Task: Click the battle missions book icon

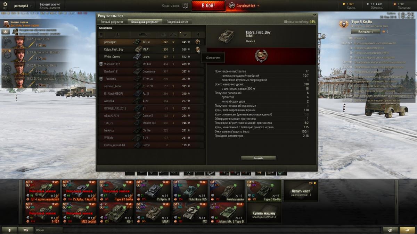Action: [x=6, y=24]
